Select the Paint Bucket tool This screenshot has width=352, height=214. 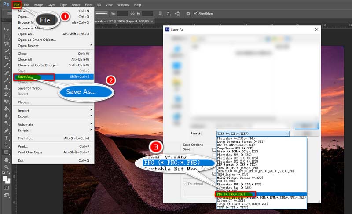pos(6,109)
